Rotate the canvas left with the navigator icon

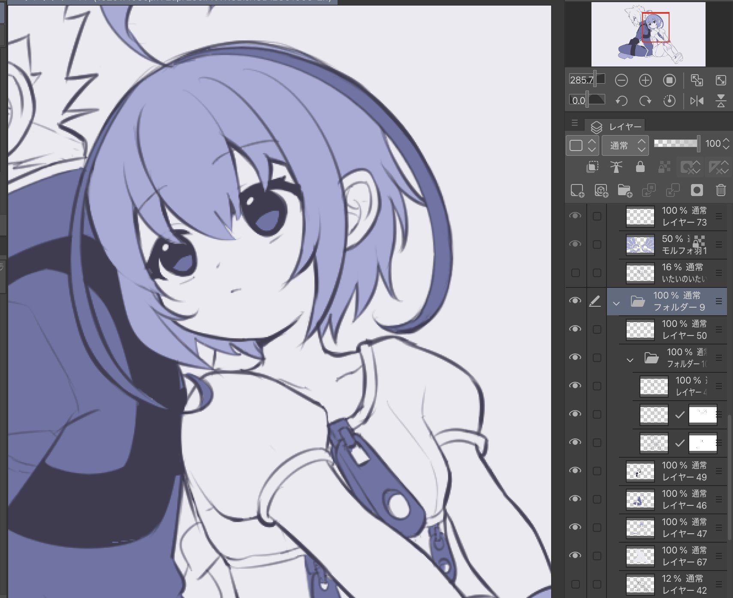tap(621, 101)
